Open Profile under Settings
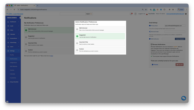194x110 pixels. (12, 55)
